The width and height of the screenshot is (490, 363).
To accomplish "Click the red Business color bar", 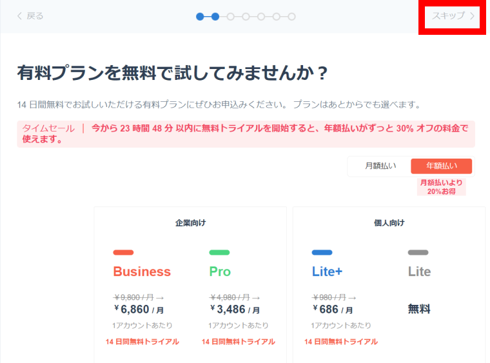I will point(123,252).
